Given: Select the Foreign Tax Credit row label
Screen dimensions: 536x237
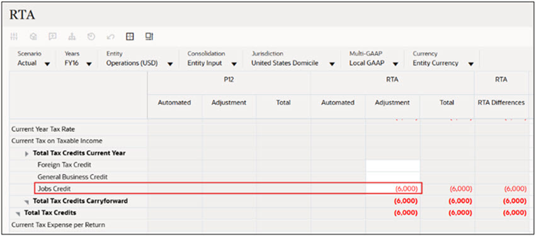Looking at the screenshot, I should tap(64, 165).
